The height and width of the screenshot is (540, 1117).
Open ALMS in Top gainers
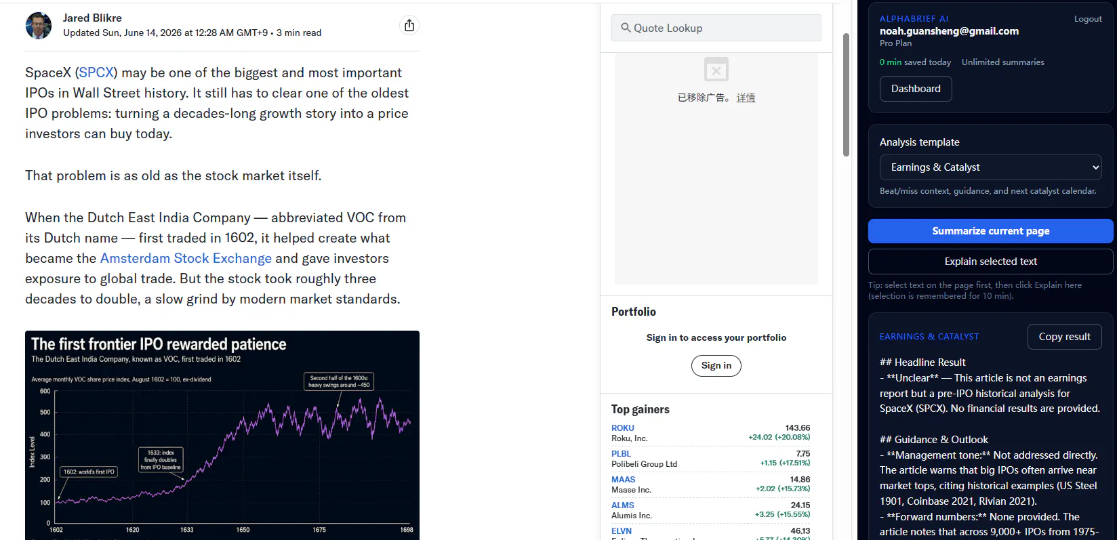pyautogui.click(x=623, y=505)
